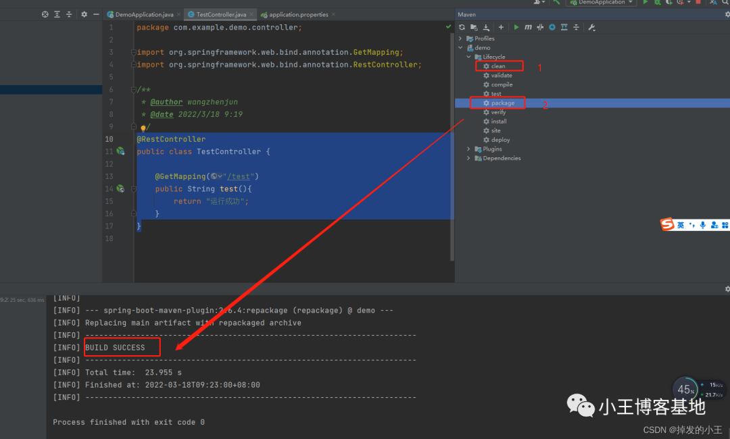730x439 pixels.
Task: Expand all nodes in Maven tree toolbar
Action: 564,28
